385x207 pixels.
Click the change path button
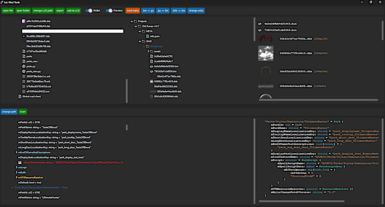(9, 111)
